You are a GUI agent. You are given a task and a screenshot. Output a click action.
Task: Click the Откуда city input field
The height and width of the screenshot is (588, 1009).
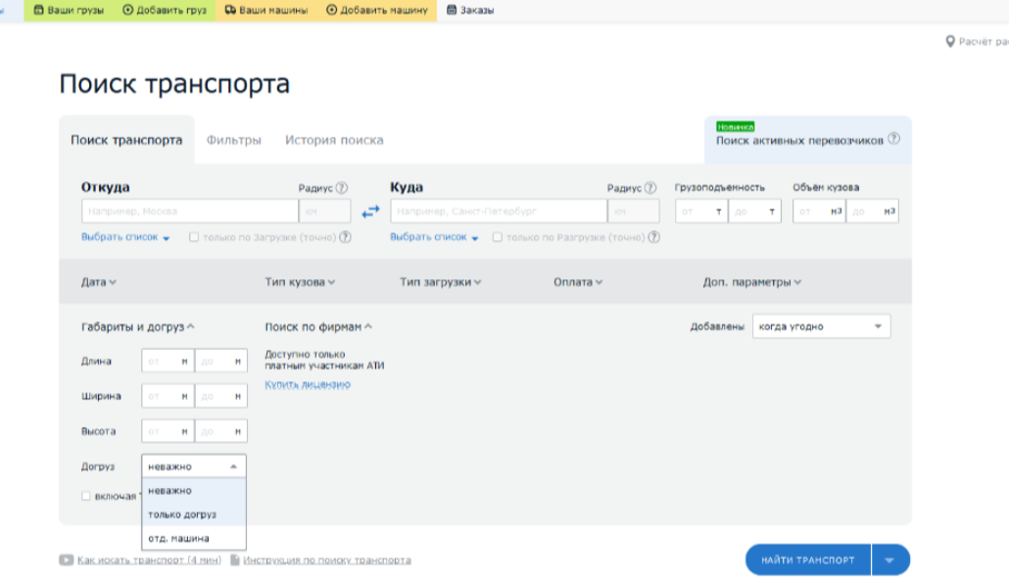click(x=189, y=212)
